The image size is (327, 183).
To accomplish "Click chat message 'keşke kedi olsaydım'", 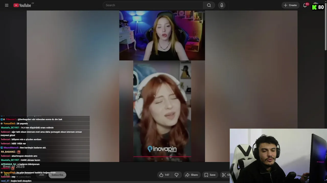I will [21, 181].
